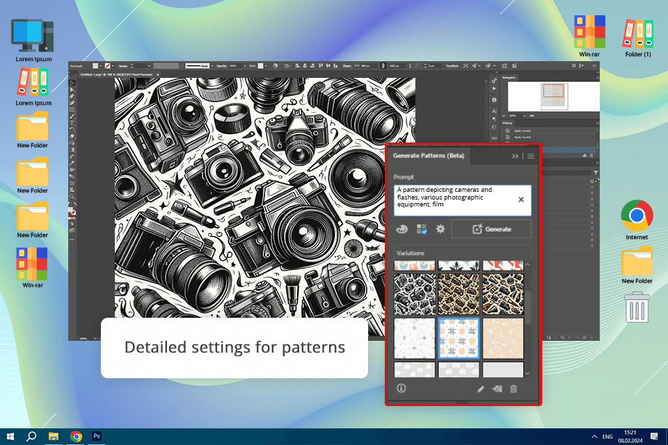668x445 pixels.
Task: Open the Generate Patterns panel hamburger menu
Action: [x=531, y=156]
